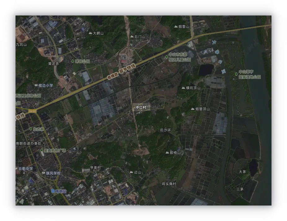Screen dimensions: 287x221
Task: Click the 南朗站 metro station icon
Action: tap(53, 191)
